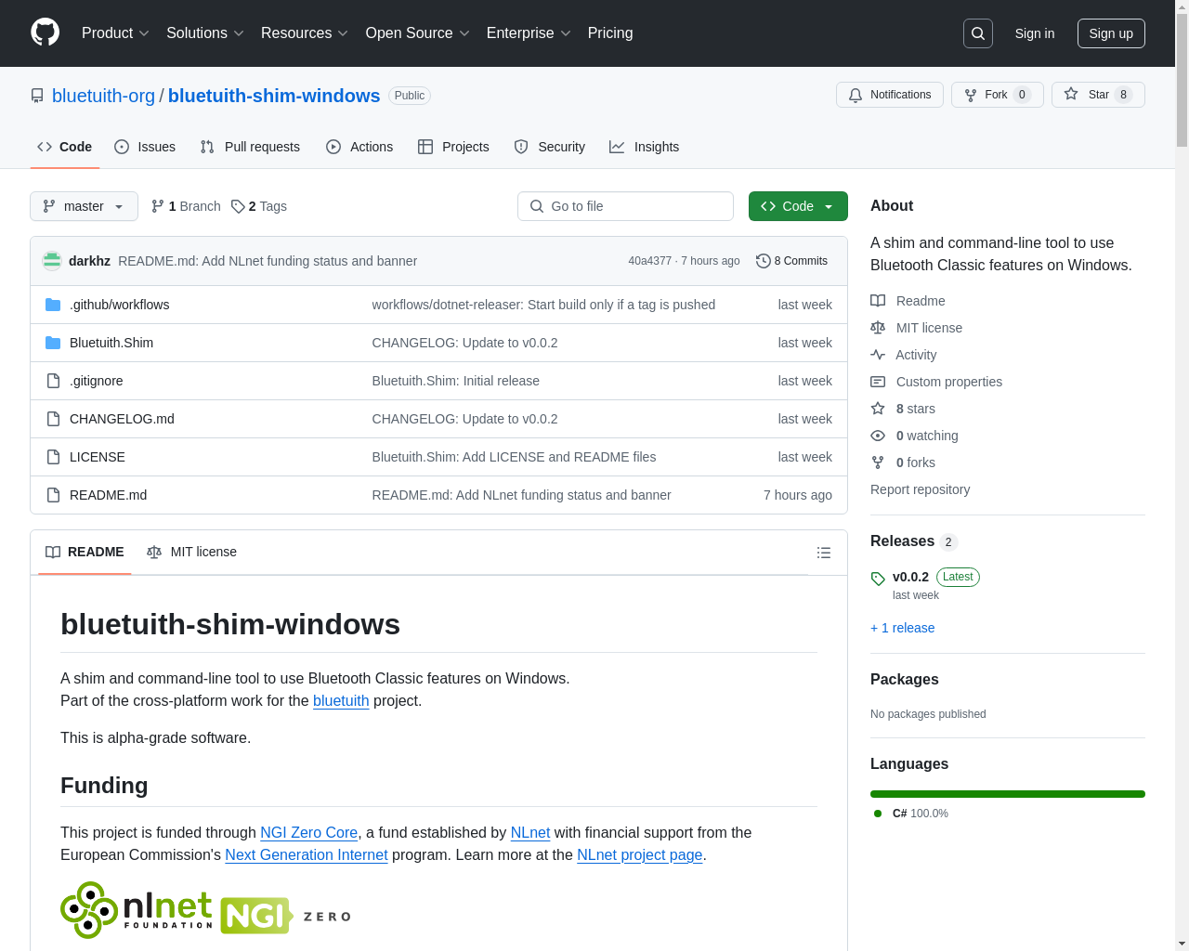The image size is (1189, 951).
Task: Expand the Solutions menu
Action: coord(205,33)
